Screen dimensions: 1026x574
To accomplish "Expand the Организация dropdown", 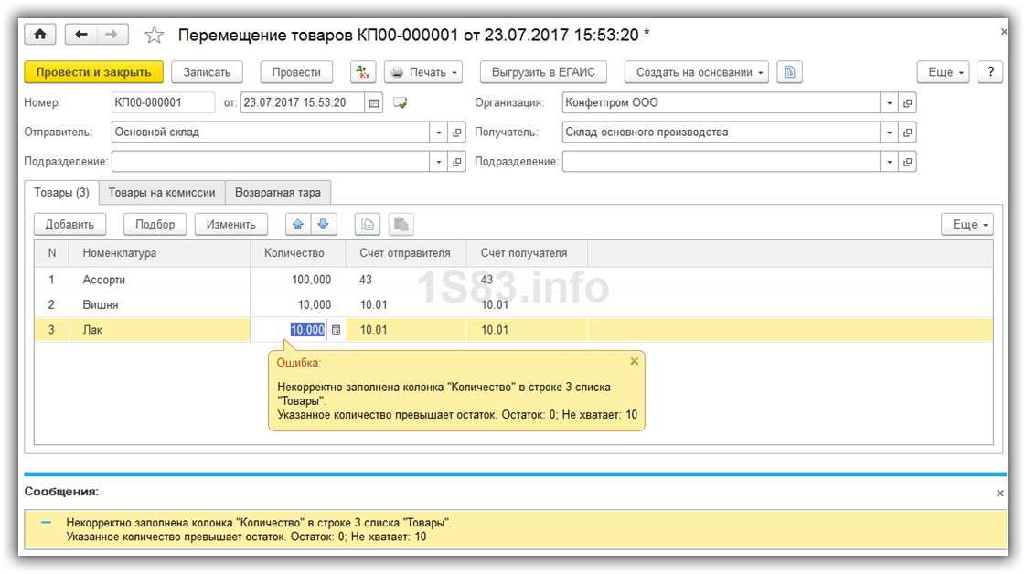I will (889, 102).
